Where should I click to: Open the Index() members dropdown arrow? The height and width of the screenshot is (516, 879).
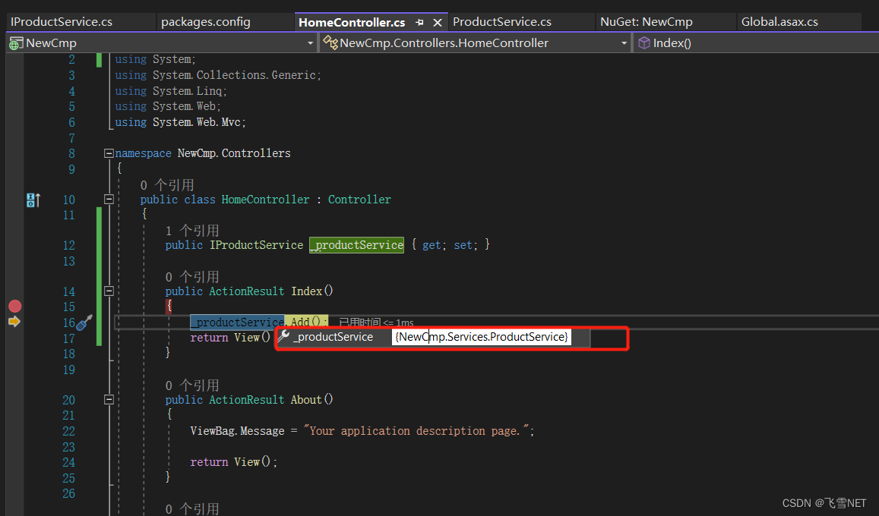[871, 42]
